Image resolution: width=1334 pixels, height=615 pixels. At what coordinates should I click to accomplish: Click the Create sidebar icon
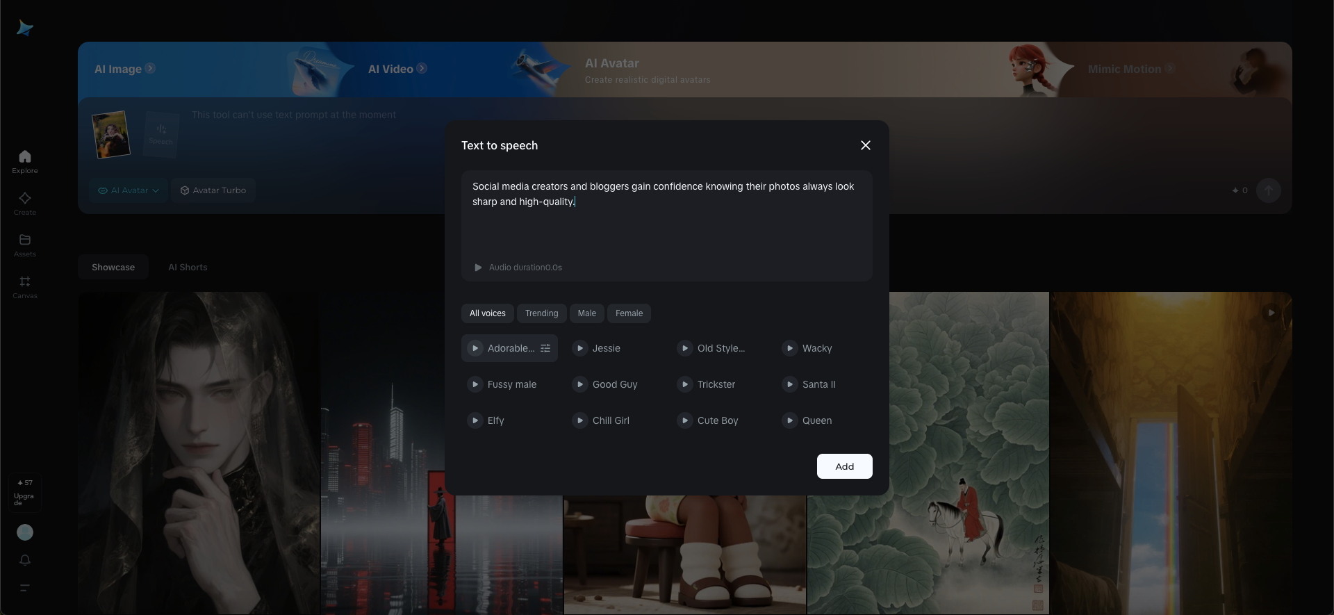(x=25, y=203)
